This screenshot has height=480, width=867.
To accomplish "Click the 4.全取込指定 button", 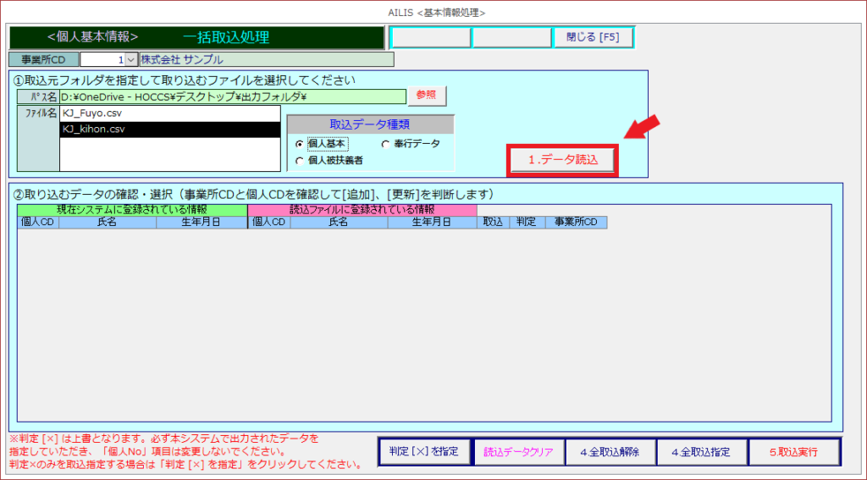I will tap(700, 451).
